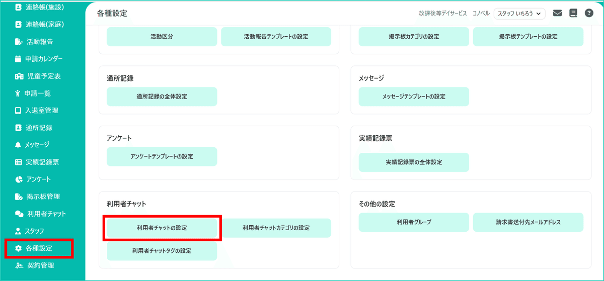
Task: Click 利用者チャットカテゴリの設定 button
Action: pos(276,228)
